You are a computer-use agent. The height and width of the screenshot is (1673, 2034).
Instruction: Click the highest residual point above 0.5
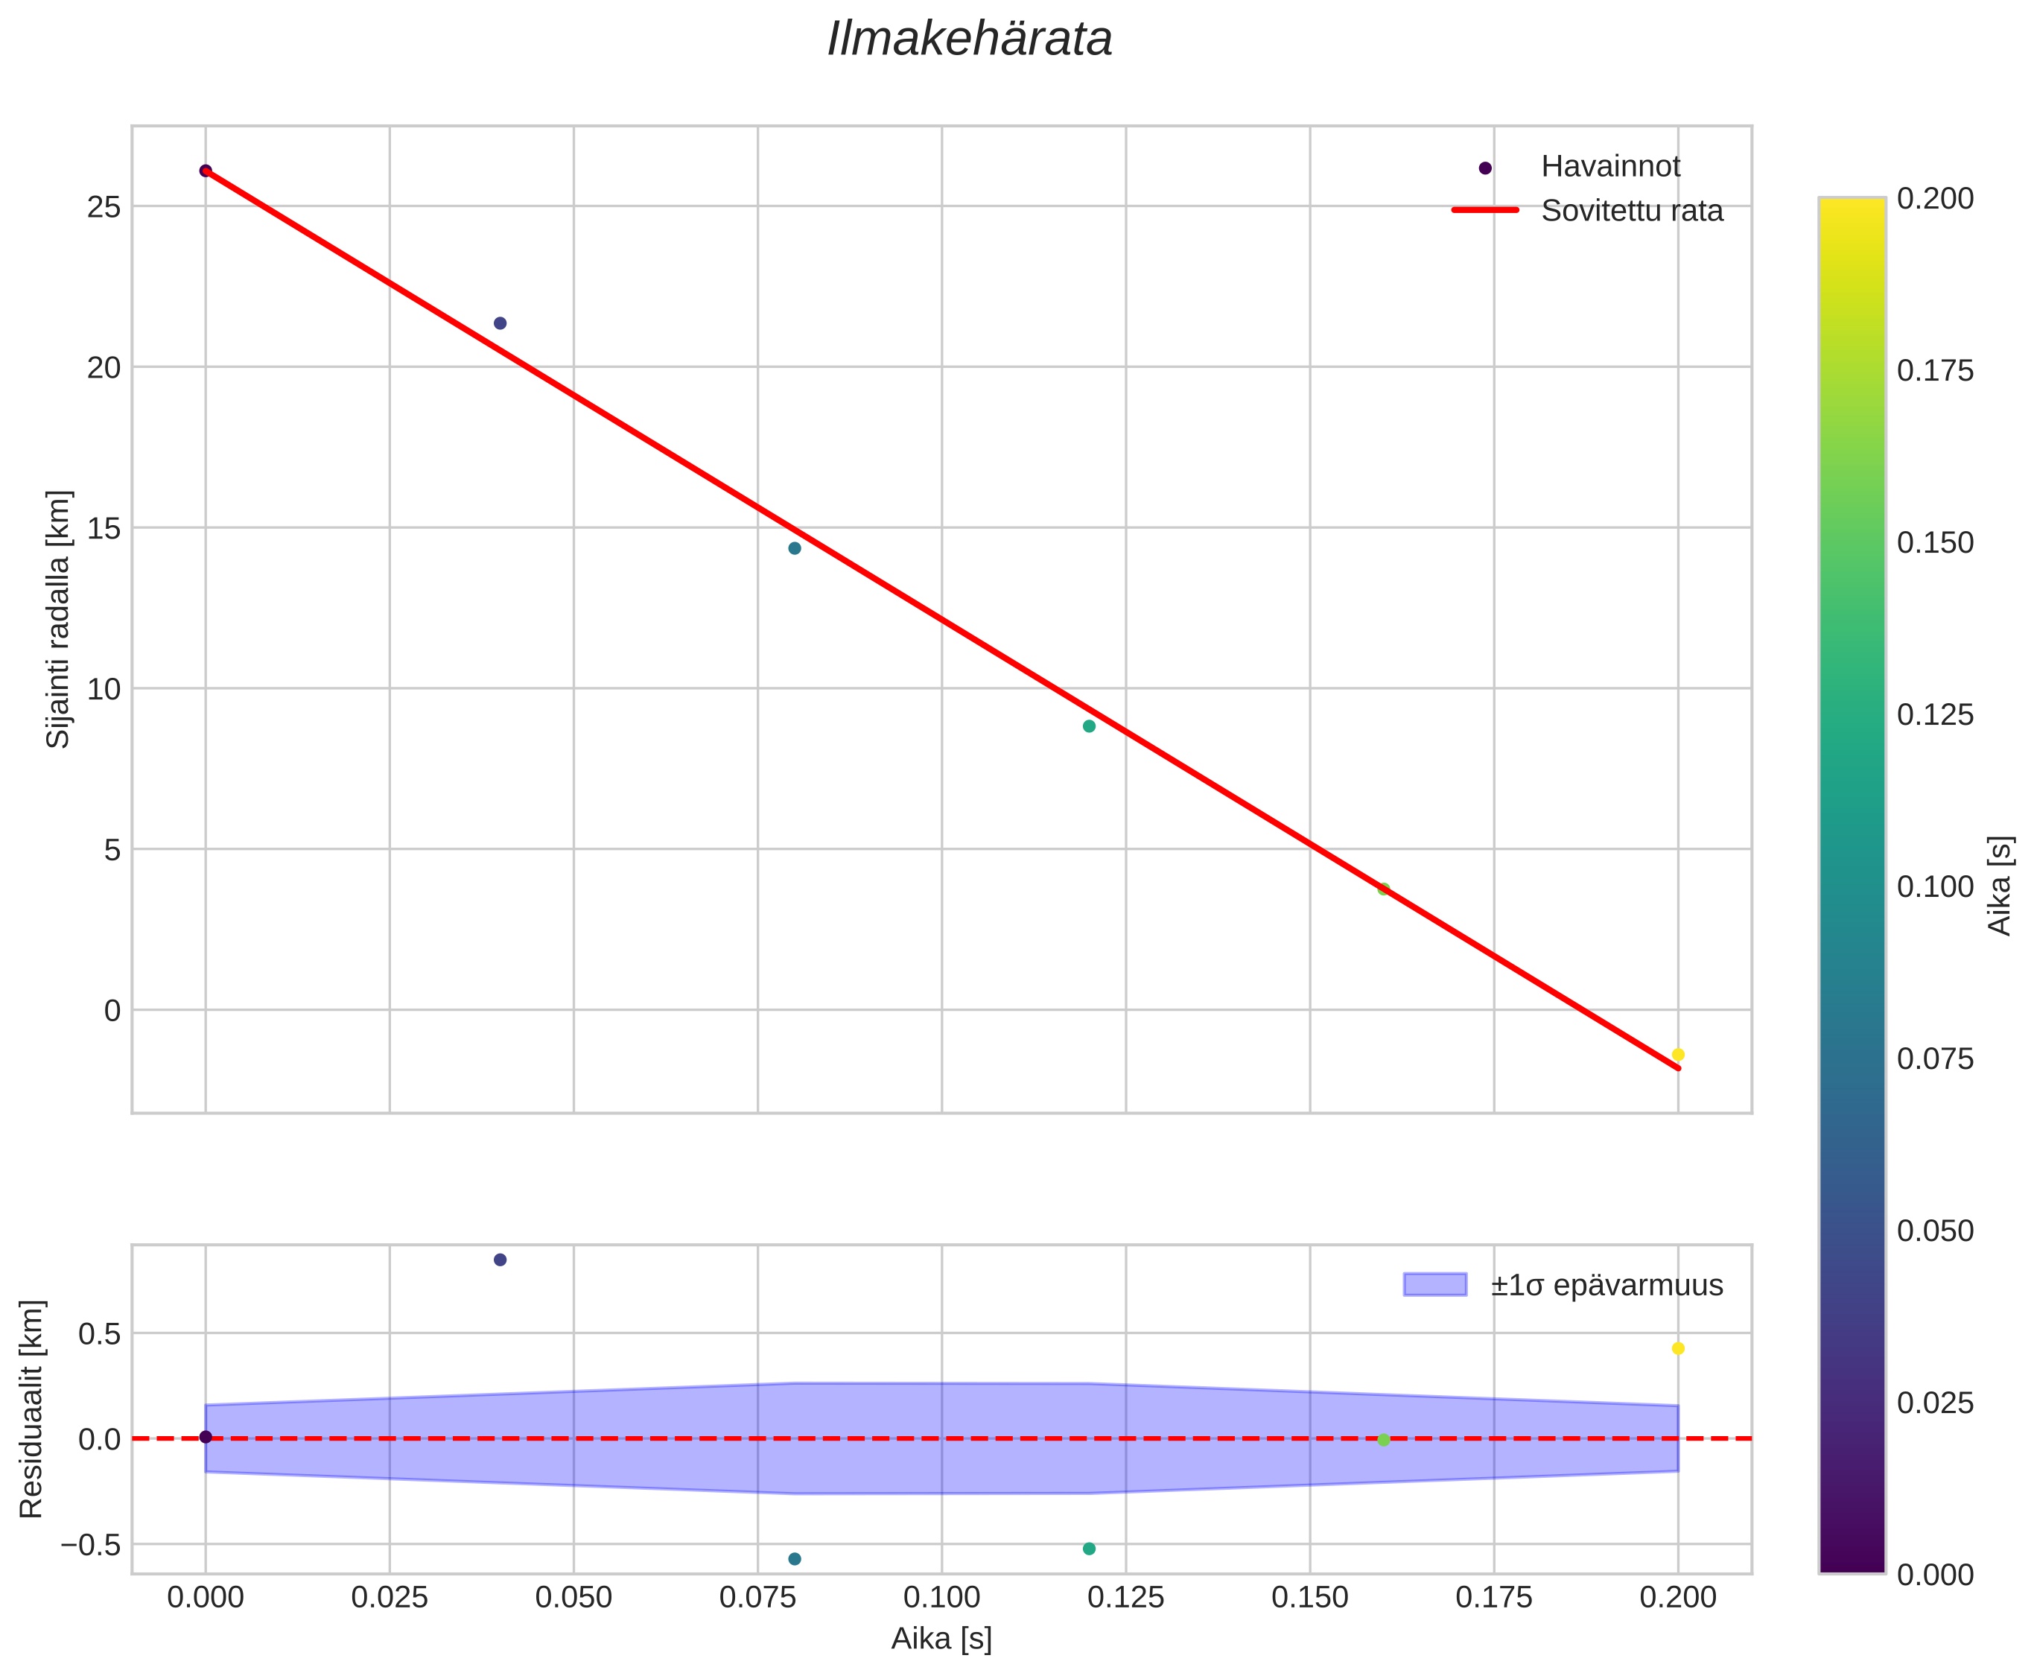tap(500, 1260)
